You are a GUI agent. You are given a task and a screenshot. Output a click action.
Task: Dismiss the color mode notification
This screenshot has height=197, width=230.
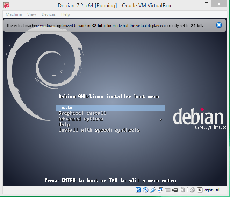tap(219, 25)
